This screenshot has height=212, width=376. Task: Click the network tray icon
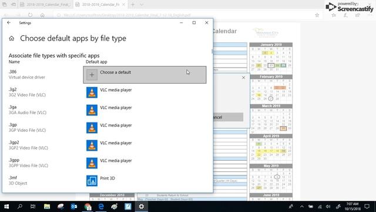click(320, 207)
